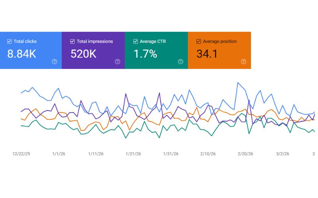Click the 3/2/26 axis date label

pos(283,154)
